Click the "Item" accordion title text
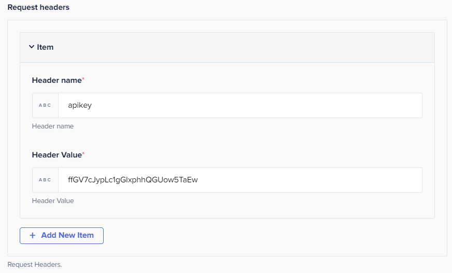The image size is (452, 273). (x=45, y=47)
